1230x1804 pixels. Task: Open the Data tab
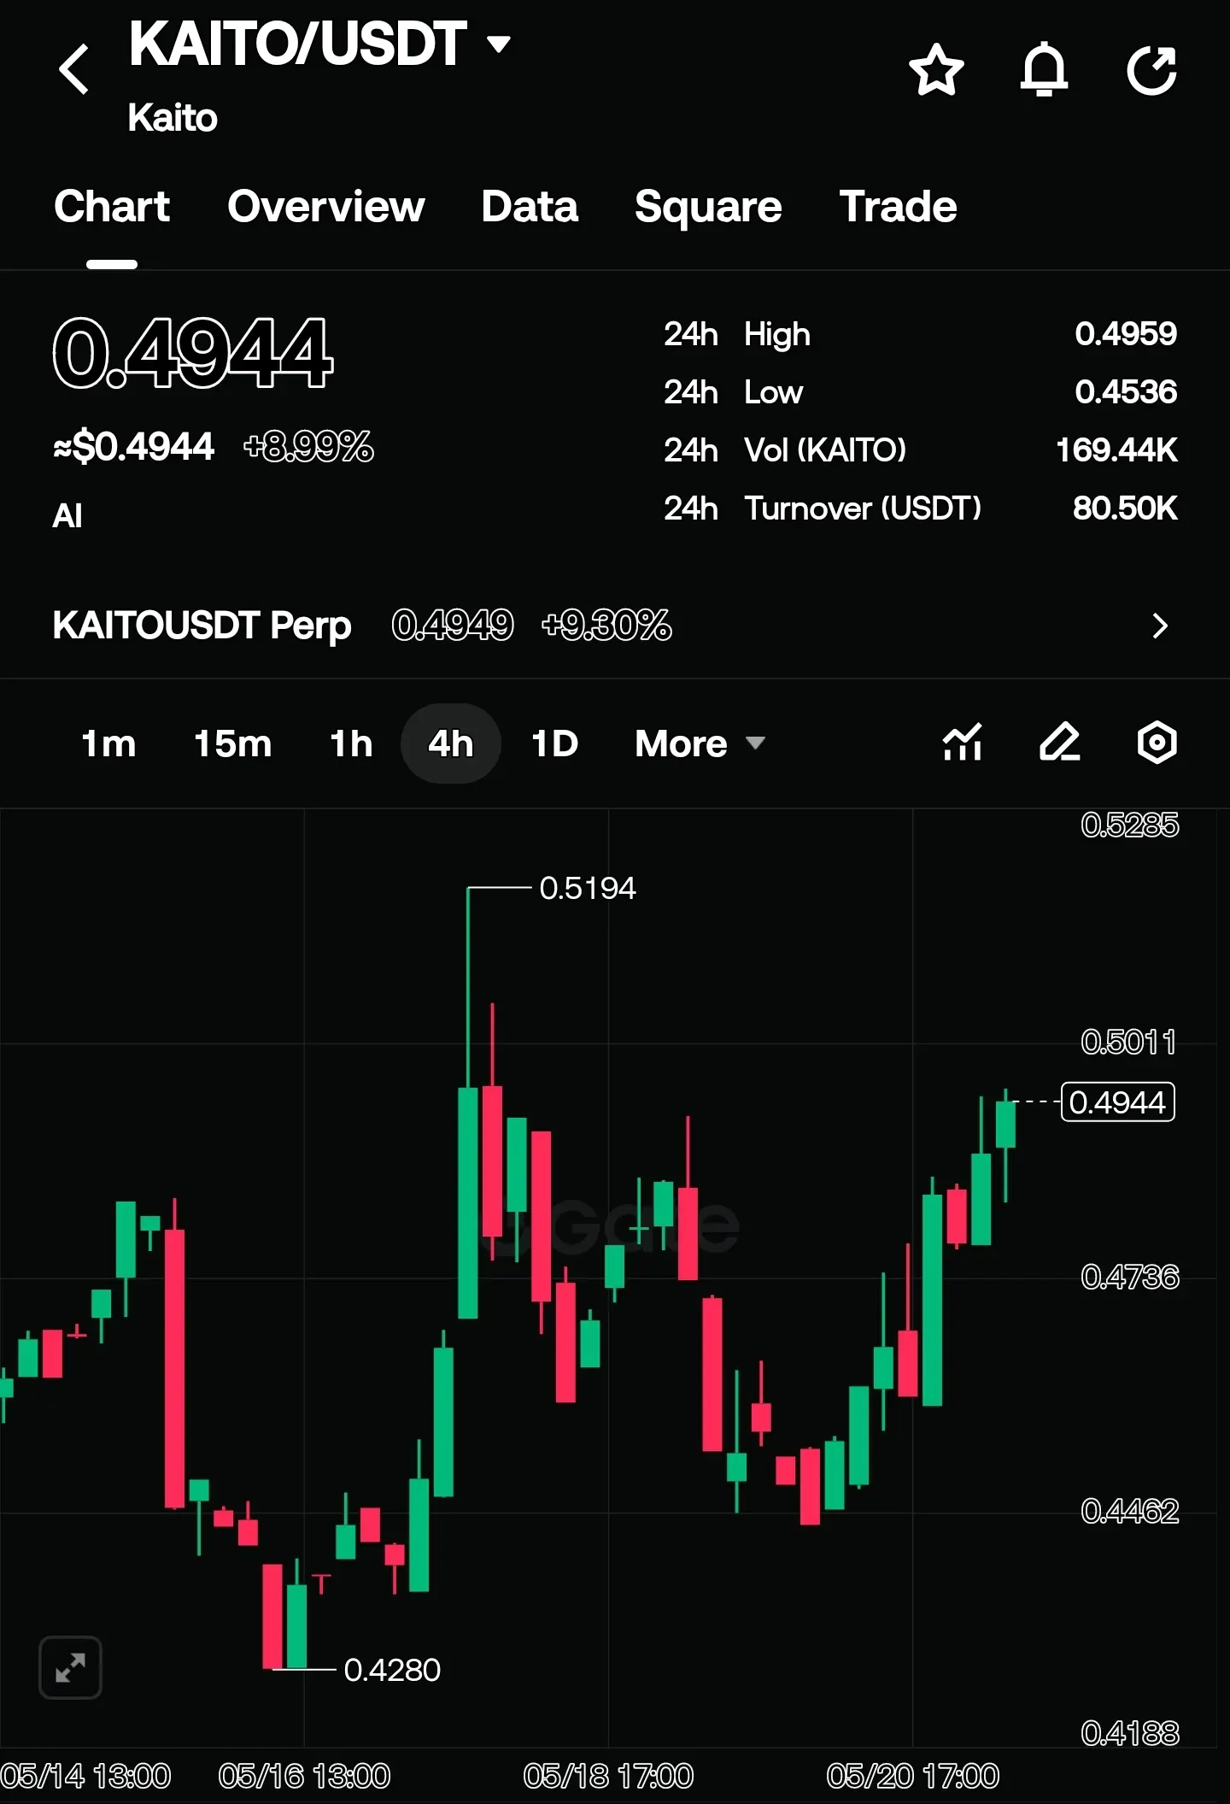pyautogui.click(x=530, y=207)
